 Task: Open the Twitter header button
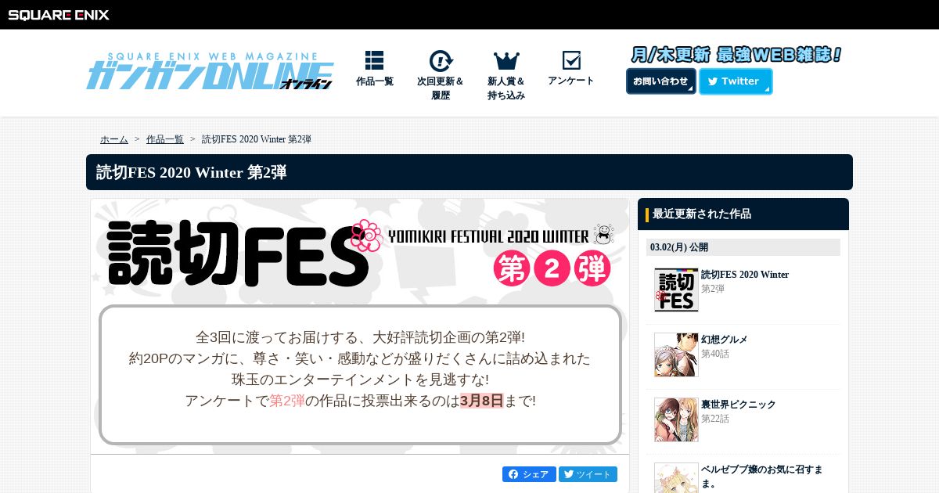point(736,81)
